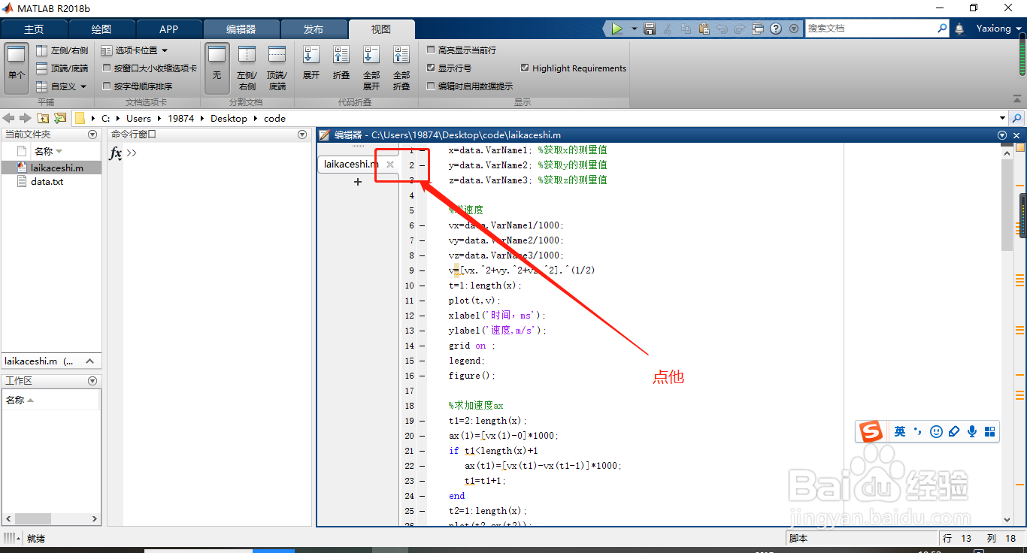Screen dimensions: 1027x553
Task: Click the browse for folder icon
Action: tap(60, 118)
